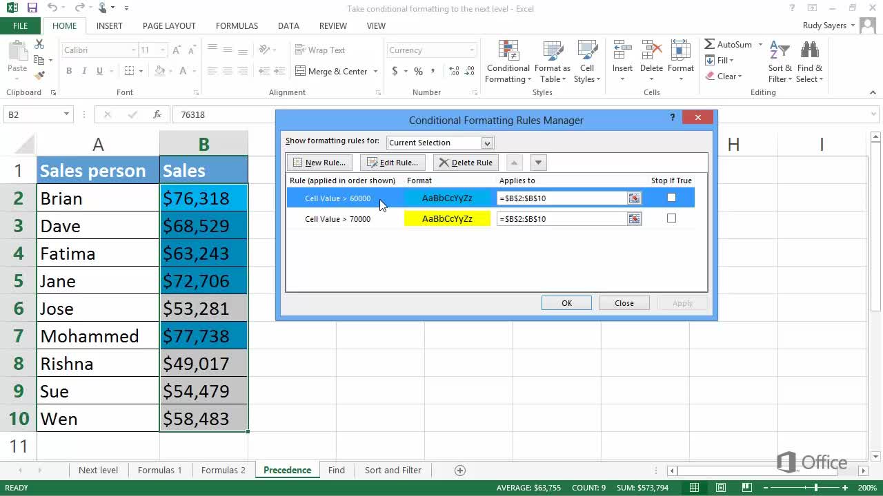Collapse range selector for Cell Value > 70000 rule

point(634,219)
